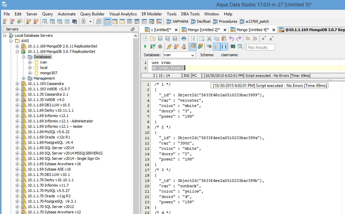Collapse the AWS folder node
Viewport: 345px width, 214px height.
point(11,41)
